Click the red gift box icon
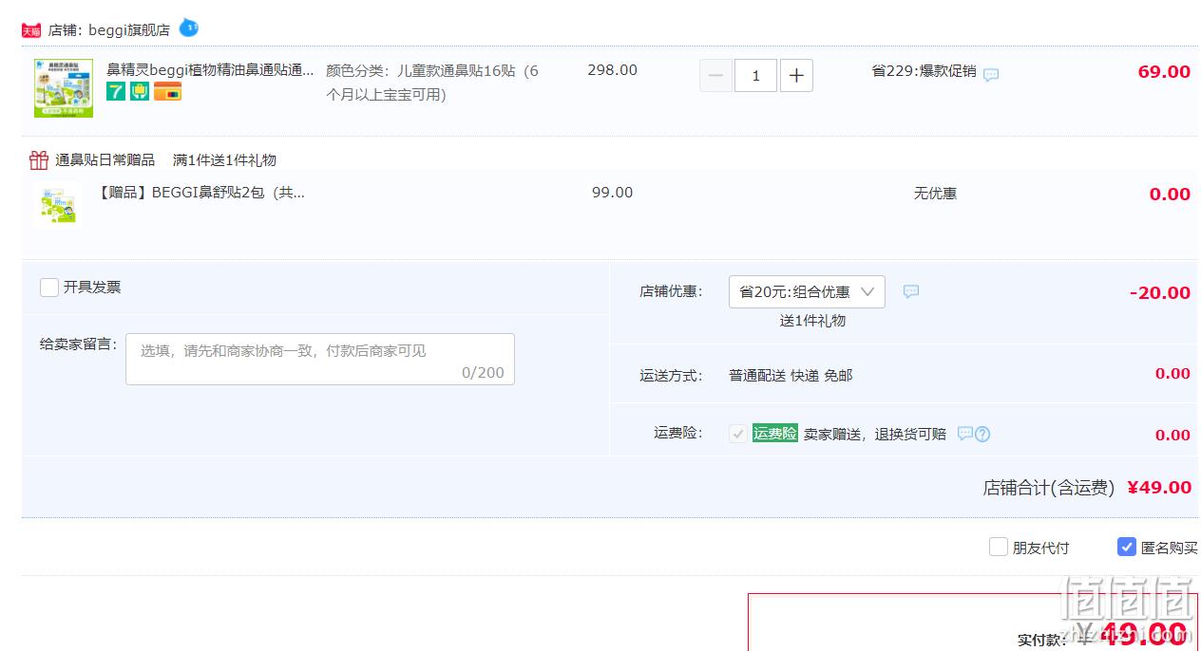This screenshot has height=651, width=1201. (39, 159)
